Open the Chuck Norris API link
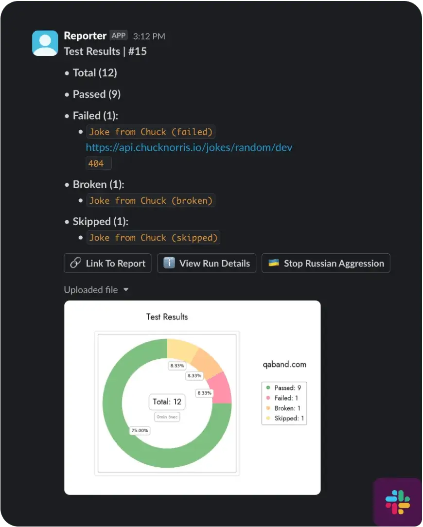This screenshot has width=423, height=527. pos(189,147)
